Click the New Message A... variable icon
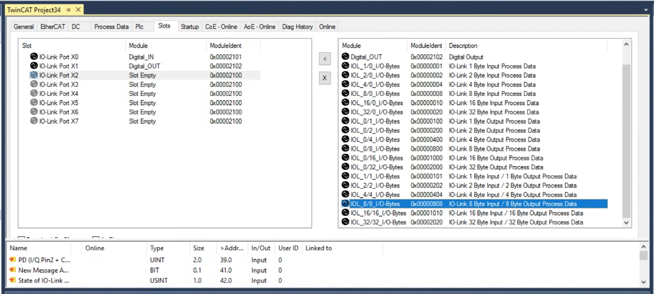The height and width of the screenshot is (294, 654). click(x=12, y=270)
